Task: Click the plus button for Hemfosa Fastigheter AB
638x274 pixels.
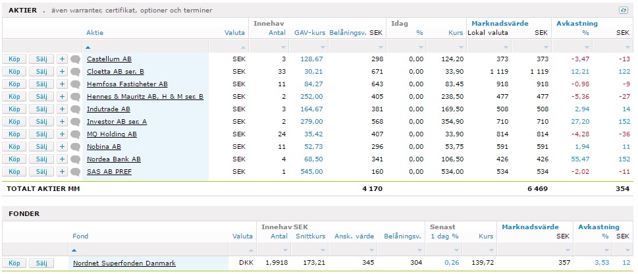Action: pyautogui.click(x=62, y=84)
